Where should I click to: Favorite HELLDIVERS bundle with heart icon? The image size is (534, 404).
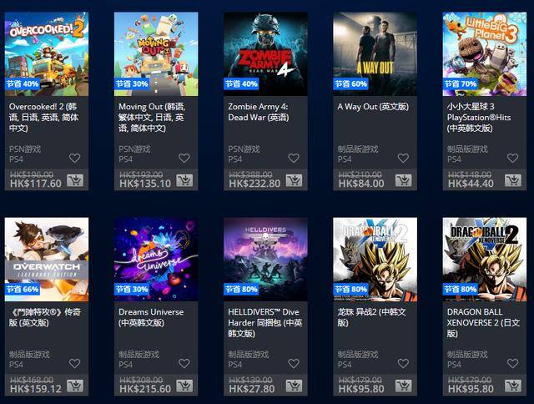pos(294,363)
